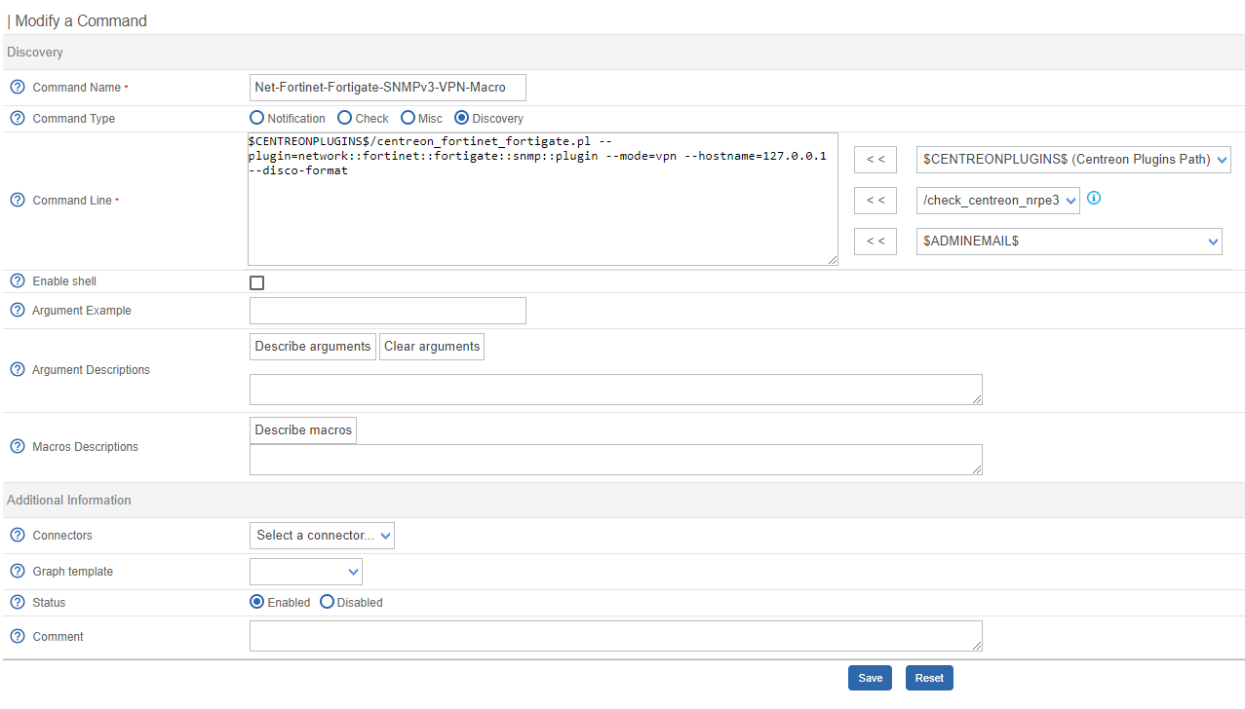This screenshot has height=709, width=1245.
Task: Click the help icon beside Command Name
Action: click(x=17, y=87)
